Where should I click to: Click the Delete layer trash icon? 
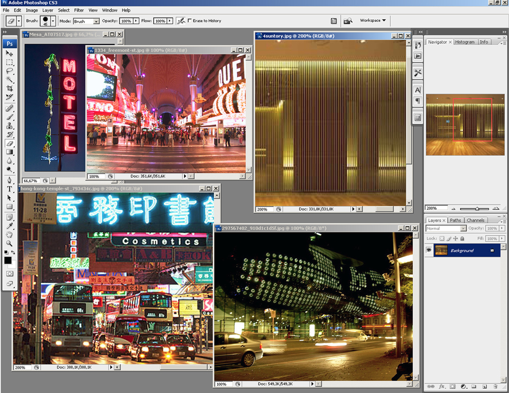tap(495, 386)
